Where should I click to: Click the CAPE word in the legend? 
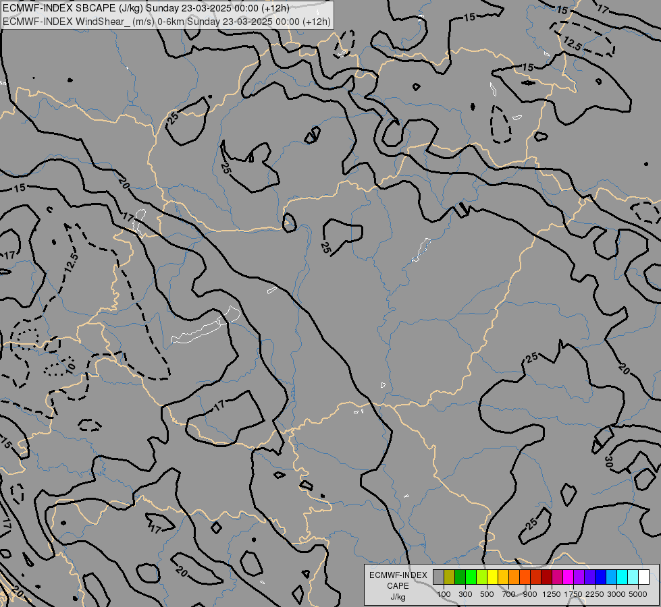click(x=398, y=586)
